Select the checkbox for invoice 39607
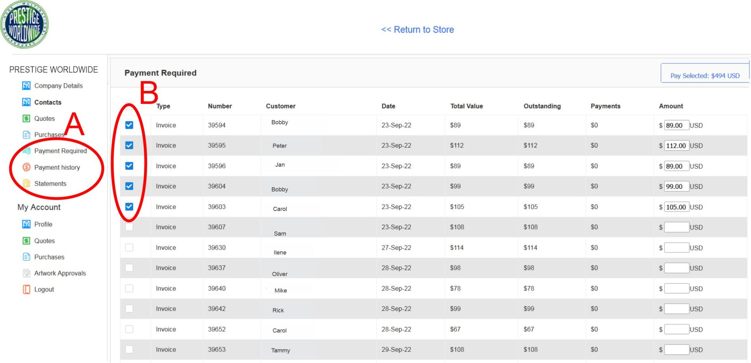 pyautogui.click(x=129, y=227)
